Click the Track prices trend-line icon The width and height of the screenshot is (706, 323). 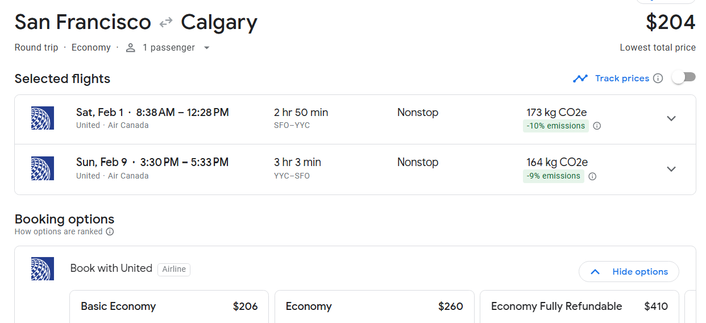[580, 78]
